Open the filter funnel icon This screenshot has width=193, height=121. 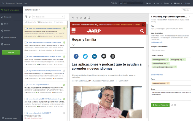click(26, 17)
